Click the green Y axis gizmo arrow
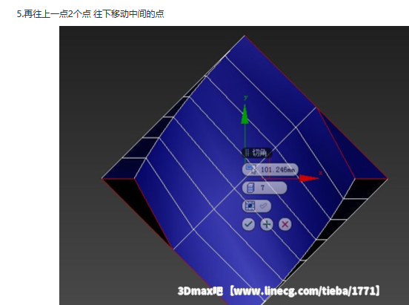The height and width of the screenshot is (305, 409). click(245, 114)
